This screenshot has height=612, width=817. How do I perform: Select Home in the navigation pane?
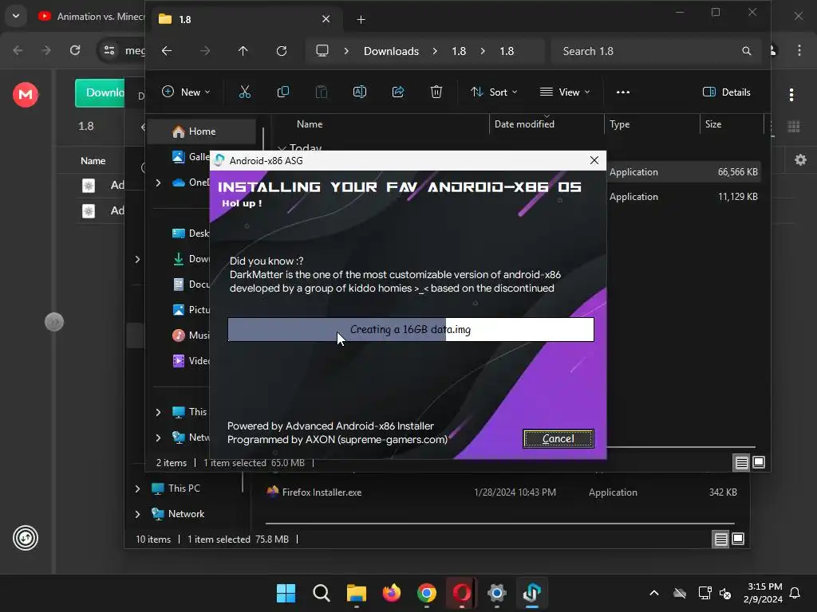coord(201,131)
